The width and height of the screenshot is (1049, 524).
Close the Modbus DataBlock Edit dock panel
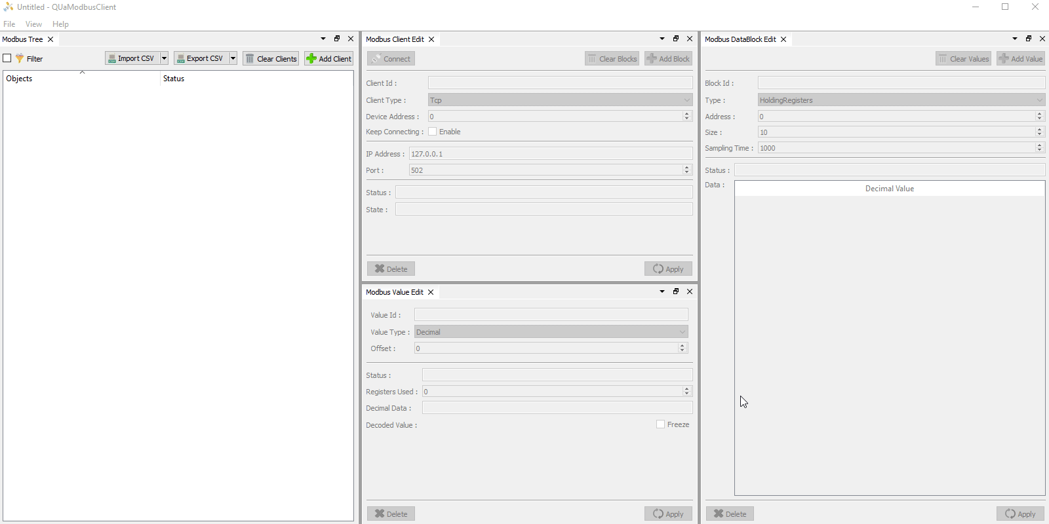(x=1042, y=39)
